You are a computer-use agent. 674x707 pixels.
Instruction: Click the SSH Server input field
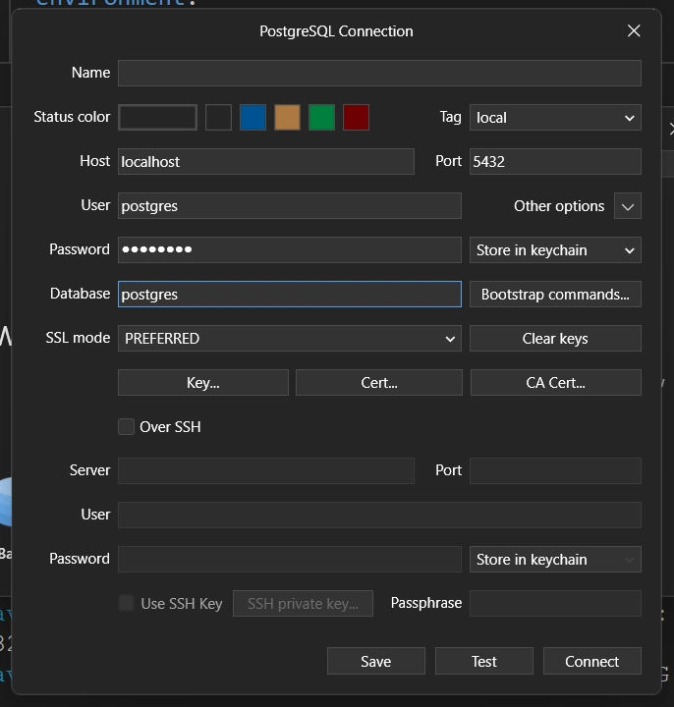pyautogui.click(x=266, y=470)
